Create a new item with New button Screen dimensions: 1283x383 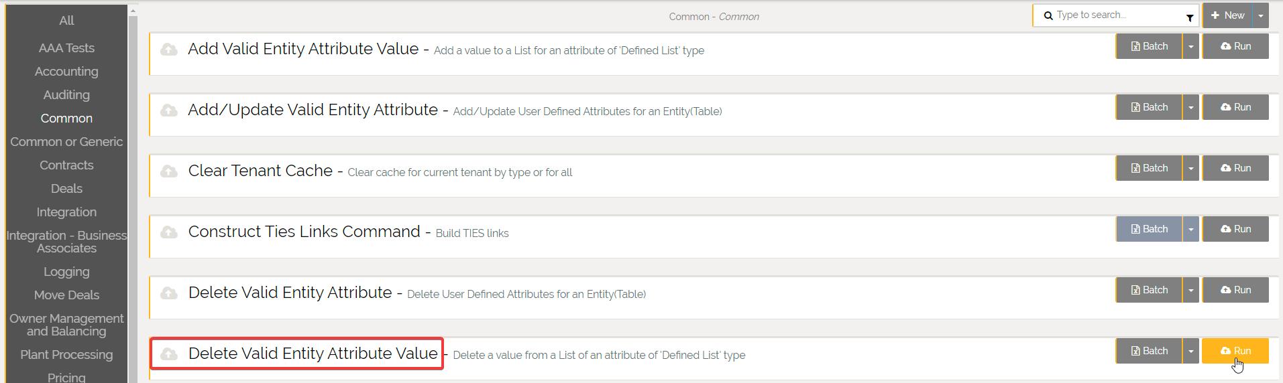1227,15
